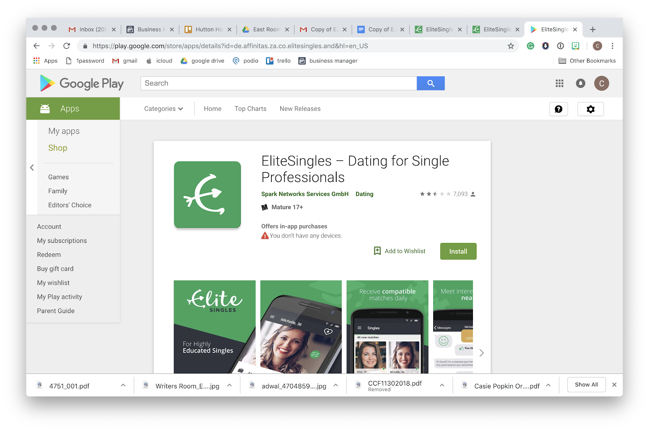Image resolution: width=649 pixels, height=431 pixels.
Task: Open options arrow for Casie Popkin download
Action: tap(548, 385)
